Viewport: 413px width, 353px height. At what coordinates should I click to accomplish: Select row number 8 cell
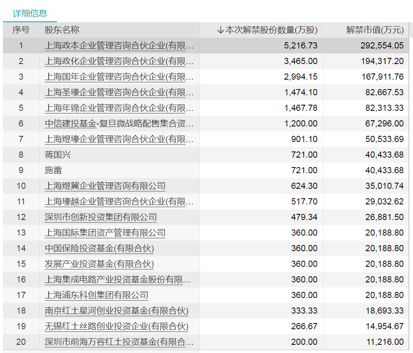[x=21, y=155]
